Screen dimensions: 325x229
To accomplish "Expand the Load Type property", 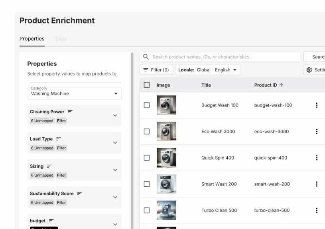I will [115, 142].
